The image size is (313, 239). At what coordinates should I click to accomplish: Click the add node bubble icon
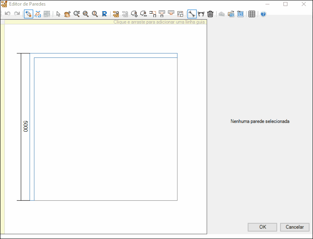[134, 14]
